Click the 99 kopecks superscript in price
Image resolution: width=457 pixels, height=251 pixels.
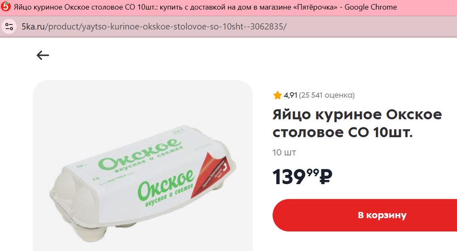[x=313, y=173]
